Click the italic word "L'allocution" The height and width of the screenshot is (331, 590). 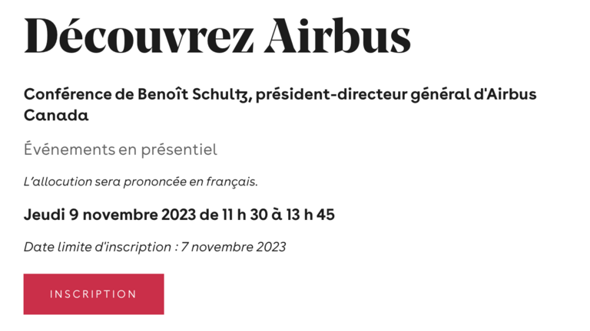point(56,182)
